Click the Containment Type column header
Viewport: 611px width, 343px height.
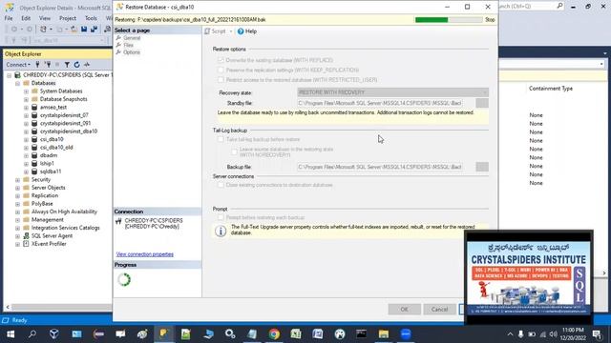point(551,89)
